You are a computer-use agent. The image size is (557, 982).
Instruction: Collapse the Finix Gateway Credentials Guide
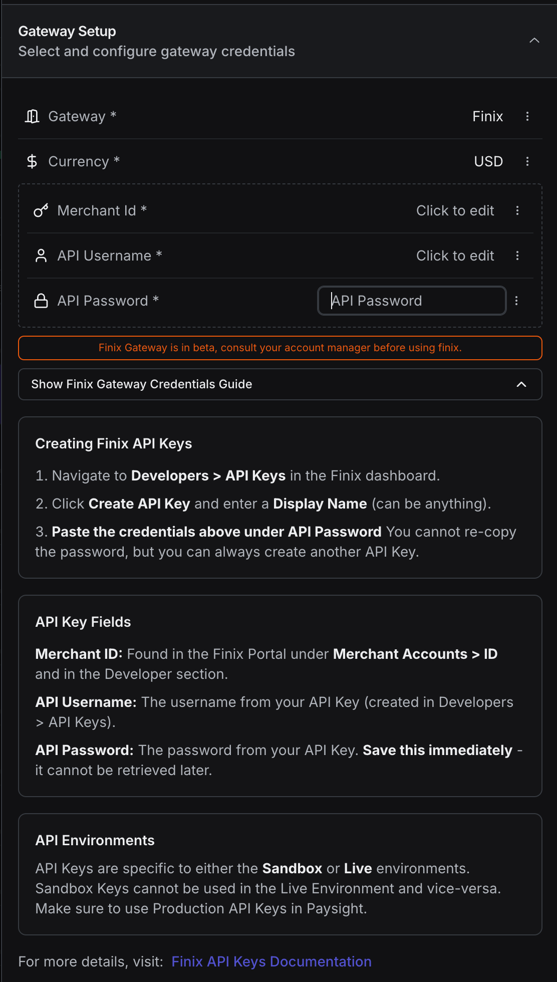point(521,384)
